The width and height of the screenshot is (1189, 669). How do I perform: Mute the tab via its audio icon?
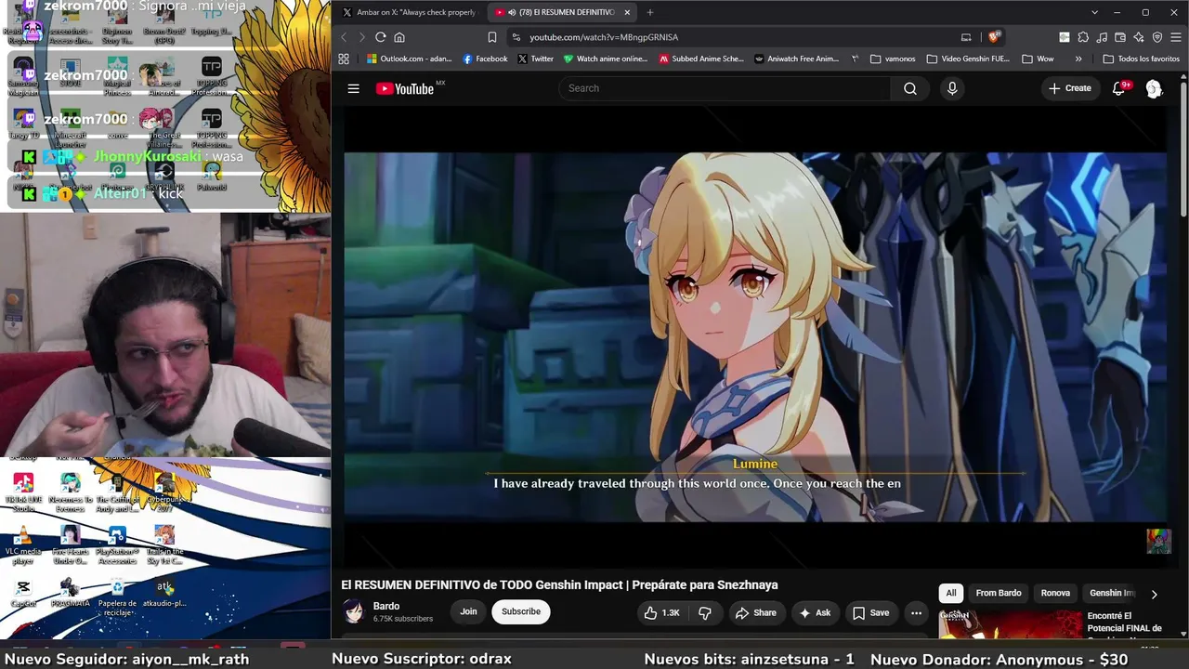point(513,12)
